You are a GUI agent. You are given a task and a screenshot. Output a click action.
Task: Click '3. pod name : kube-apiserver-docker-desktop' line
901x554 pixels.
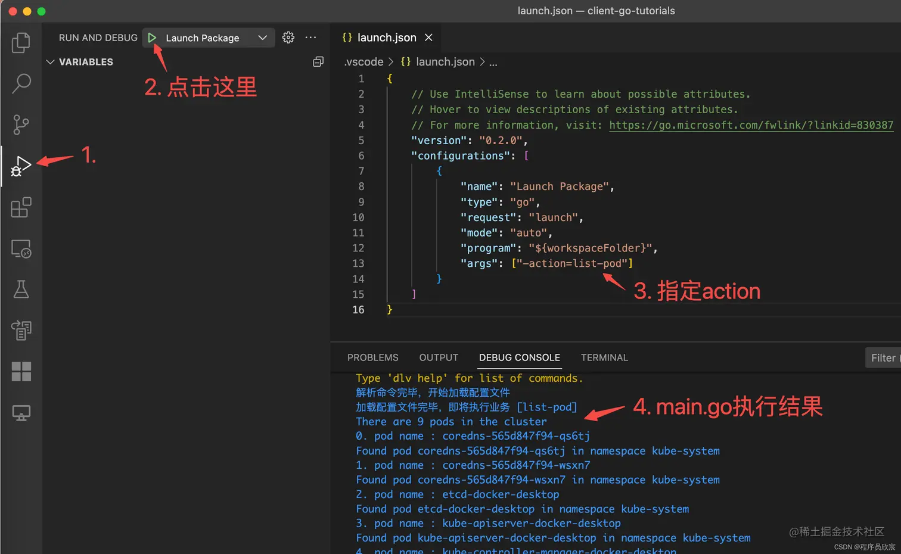[x=488, y=524]
